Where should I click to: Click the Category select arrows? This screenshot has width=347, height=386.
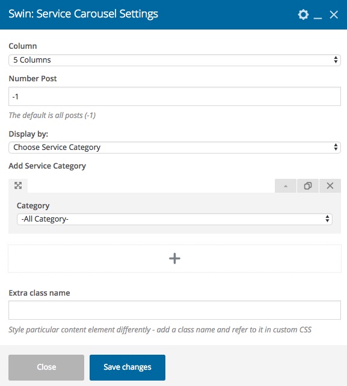(x=327, y=219)
